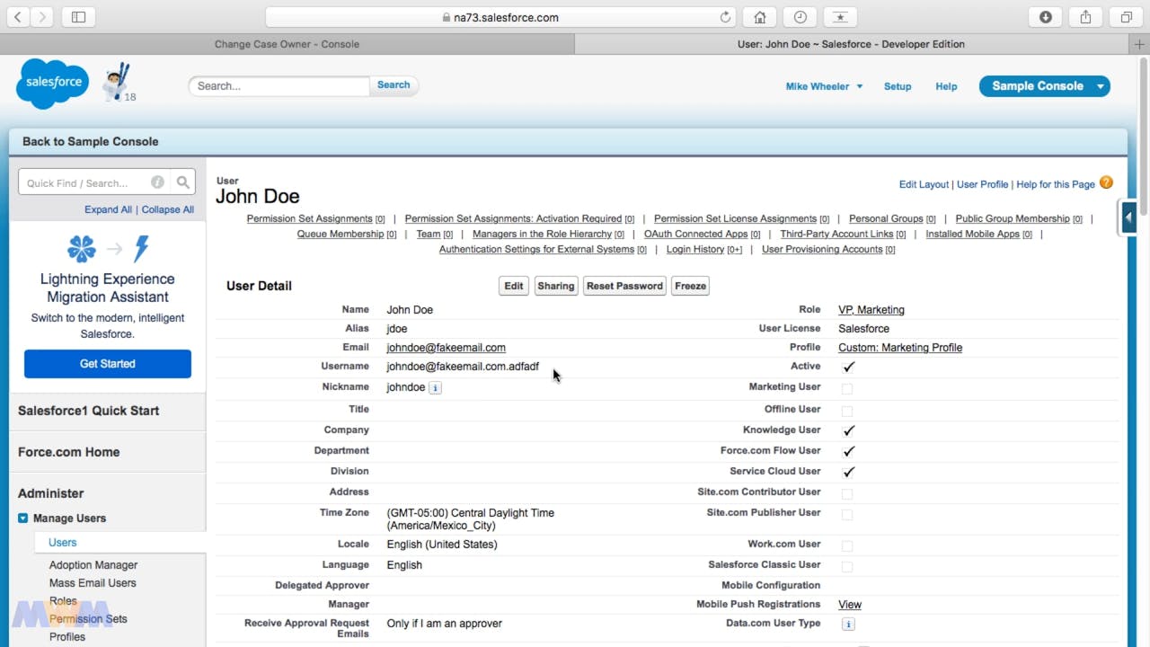
Task: Click the Reset Password button
Action: coord(624,286)
